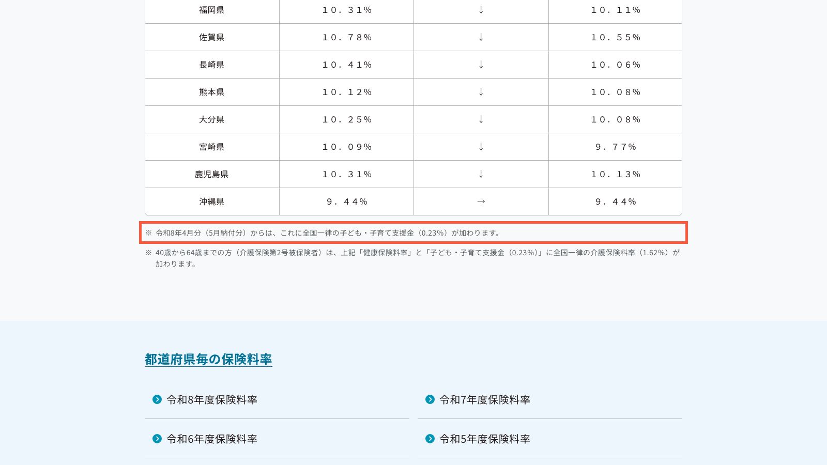The height and width of the screenshot is (465, 827).
Task: Click the 10.12% rate in 熊本県 row
Action: pos(347,92)
